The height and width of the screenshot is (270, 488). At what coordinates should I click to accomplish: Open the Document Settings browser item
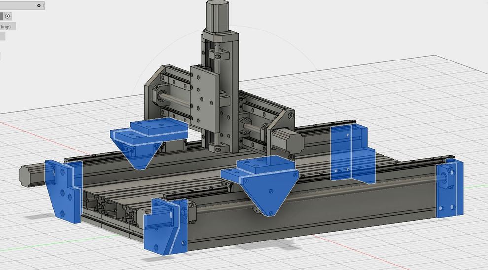(6, 26)
